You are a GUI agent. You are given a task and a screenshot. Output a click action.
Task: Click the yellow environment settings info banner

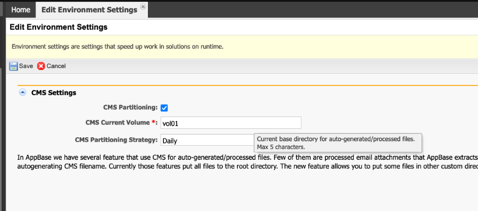(242, 47)
